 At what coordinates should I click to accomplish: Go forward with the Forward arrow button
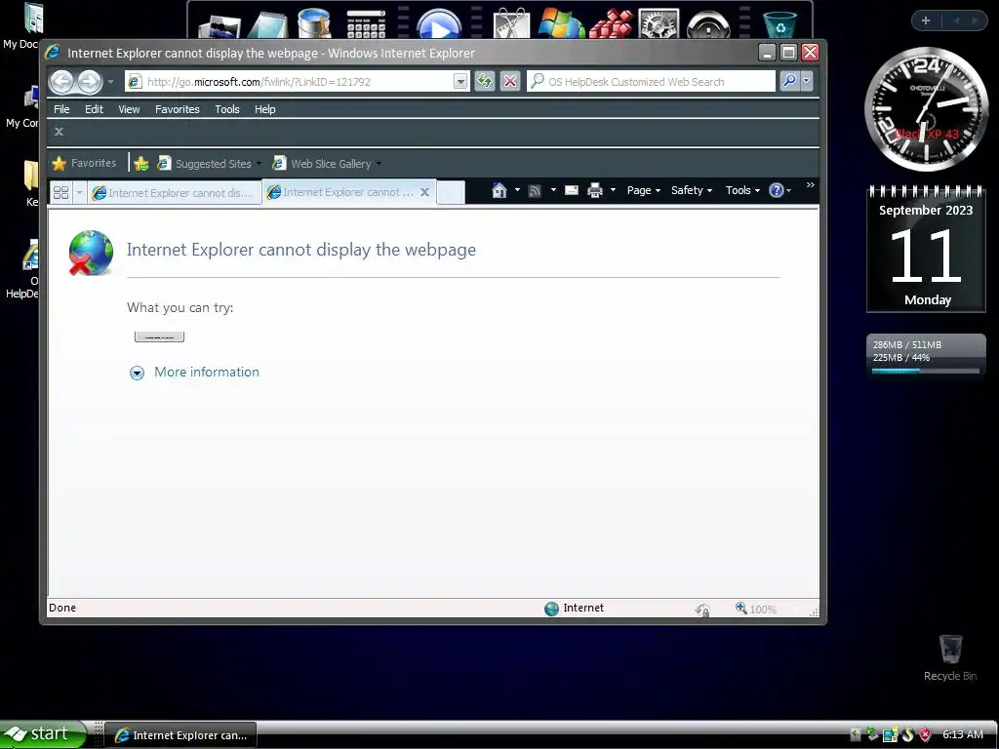(x=89, y=82)
